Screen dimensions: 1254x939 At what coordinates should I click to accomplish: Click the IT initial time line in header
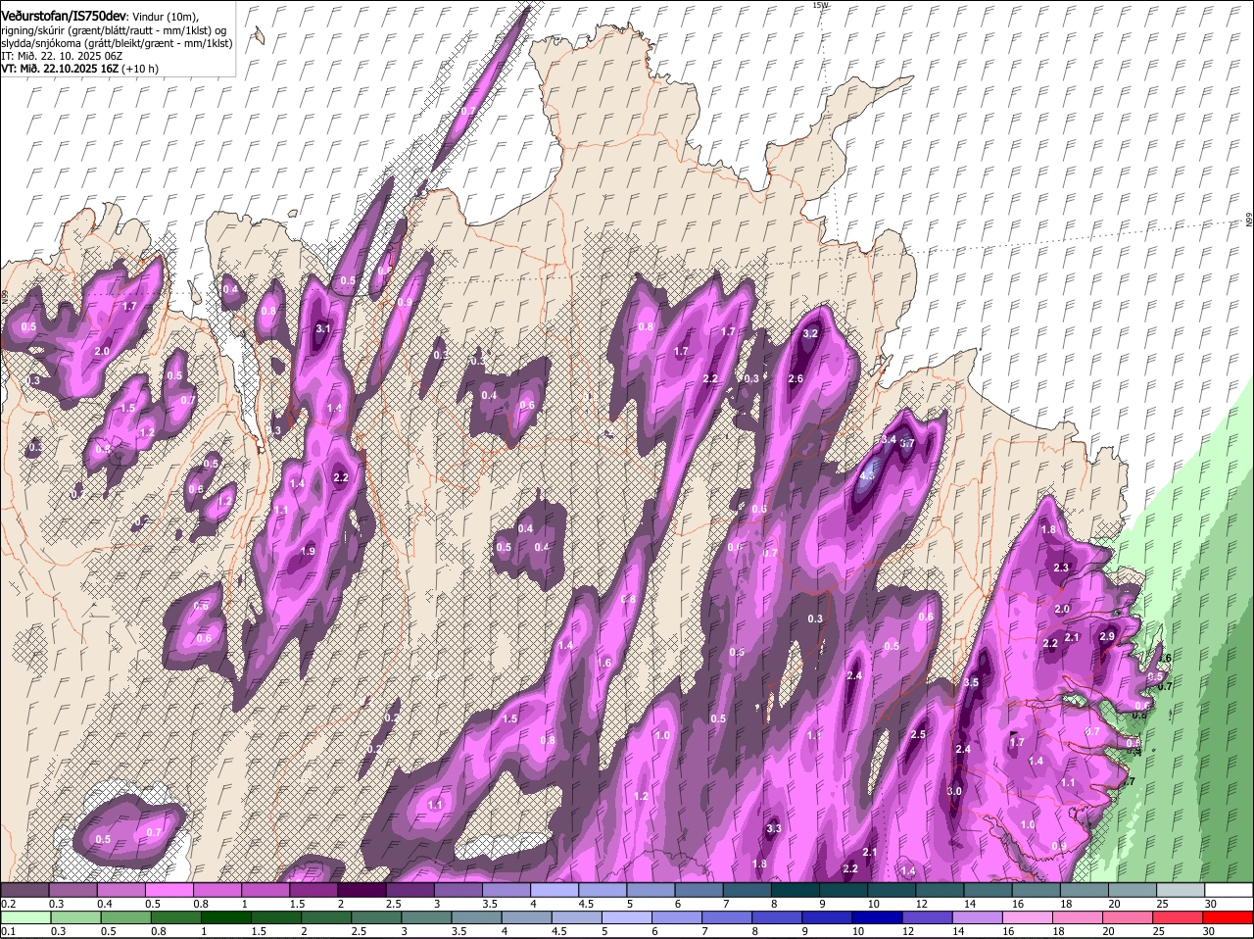[61, 56]
